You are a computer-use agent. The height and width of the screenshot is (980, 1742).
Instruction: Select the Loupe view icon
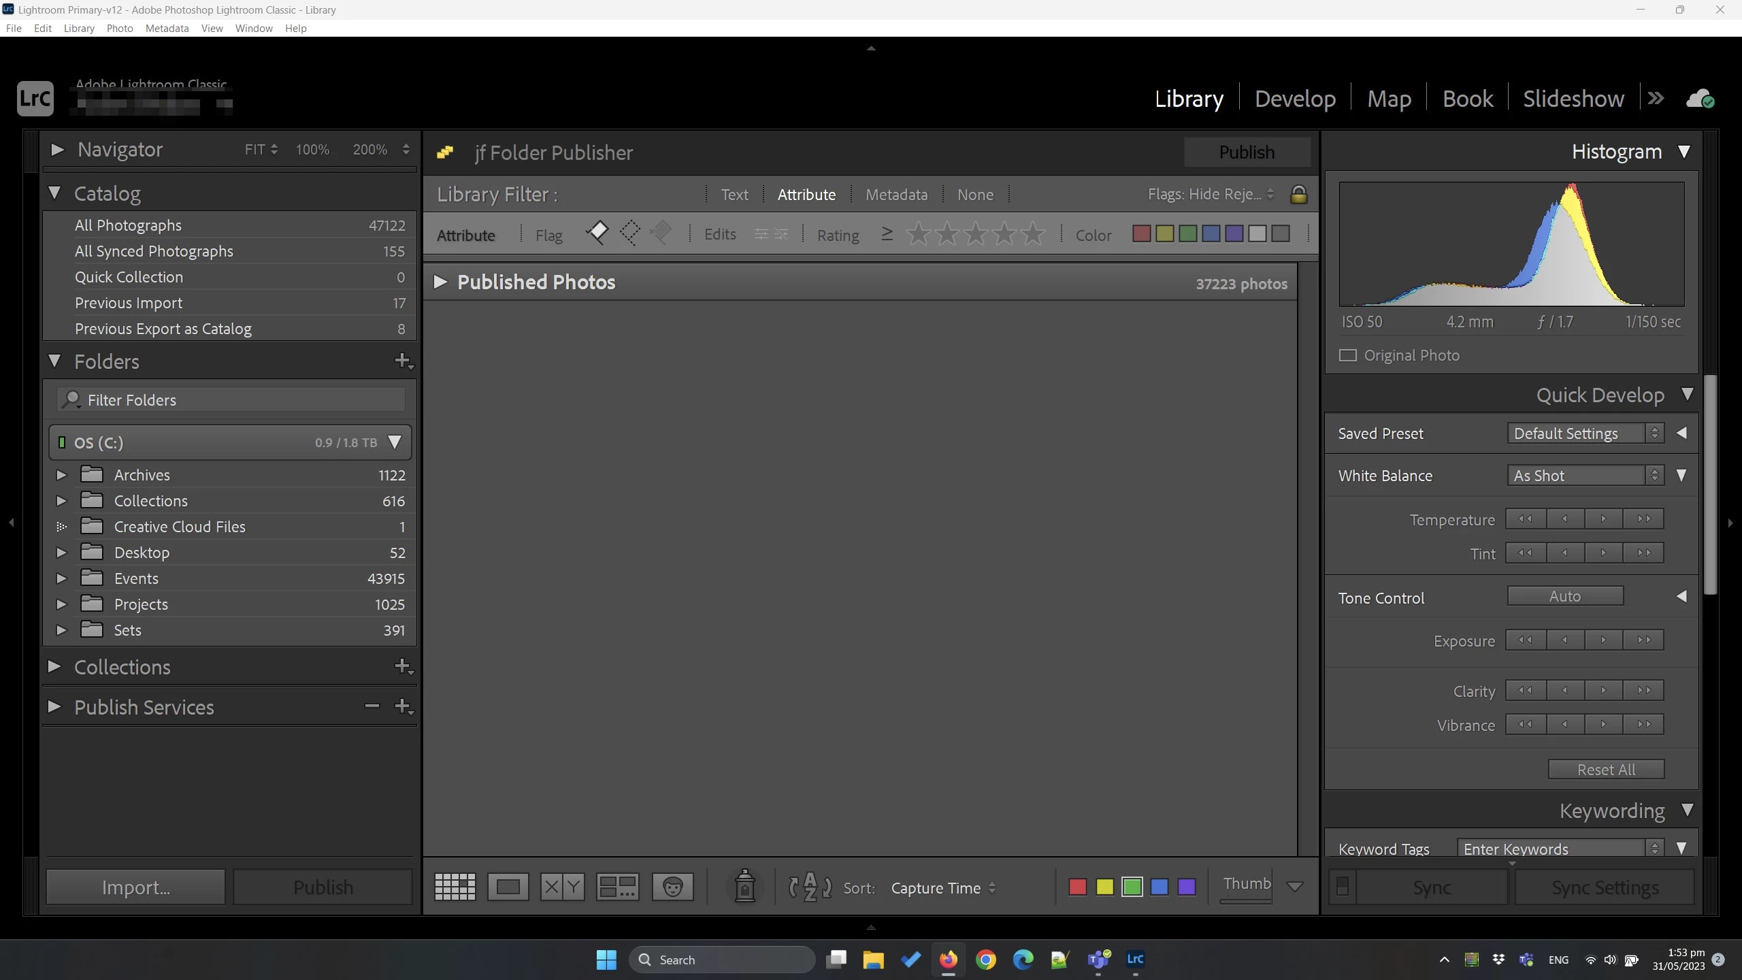tap(508, 887)
